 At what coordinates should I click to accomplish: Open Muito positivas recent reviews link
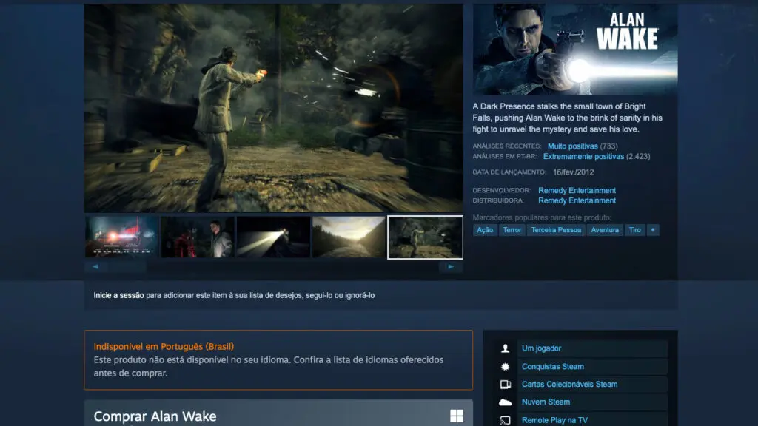(x=572, y=146)
